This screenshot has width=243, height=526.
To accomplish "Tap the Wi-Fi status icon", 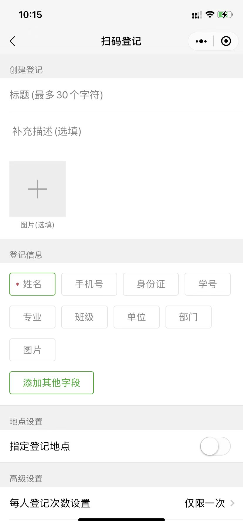I will pos(210,14).
